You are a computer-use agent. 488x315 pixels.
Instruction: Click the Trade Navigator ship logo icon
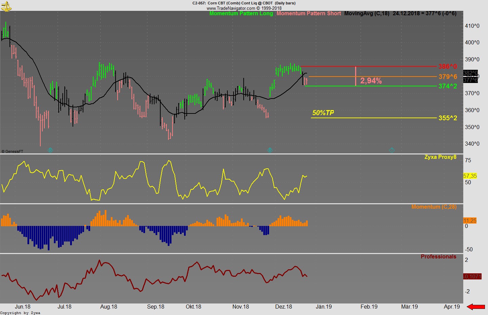(x=6, y=6)
